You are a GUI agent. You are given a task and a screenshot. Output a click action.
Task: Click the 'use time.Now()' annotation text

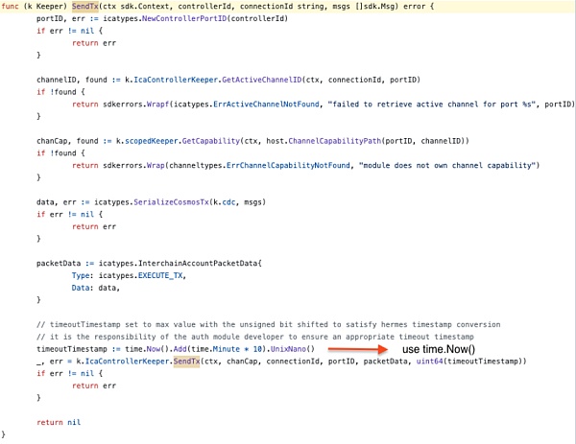(439, 349)
